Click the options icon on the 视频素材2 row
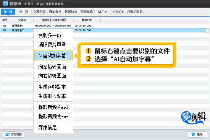Viewport: 210px width, 140px height. 207,30
